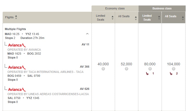Click the seat icon under 104,000 fare
This screenshot has width=188, height=111.
(171, 74)
